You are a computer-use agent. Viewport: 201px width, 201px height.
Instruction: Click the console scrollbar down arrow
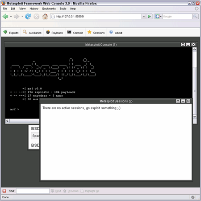(195, 116)
